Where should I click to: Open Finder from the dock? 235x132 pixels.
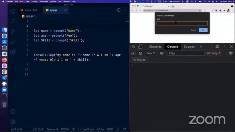pyautogui.click(x=4, y=30)
